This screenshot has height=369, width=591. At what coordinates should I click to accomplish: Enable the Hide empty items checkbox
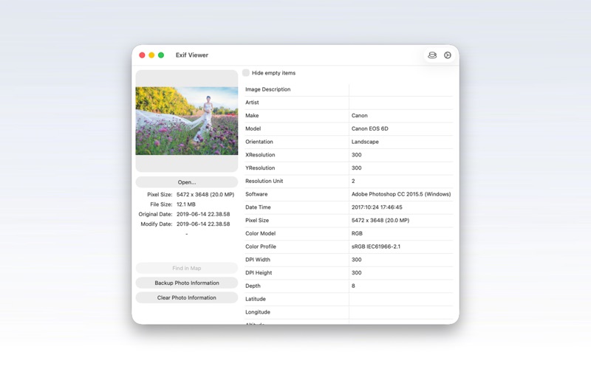[x=246, y=72]
